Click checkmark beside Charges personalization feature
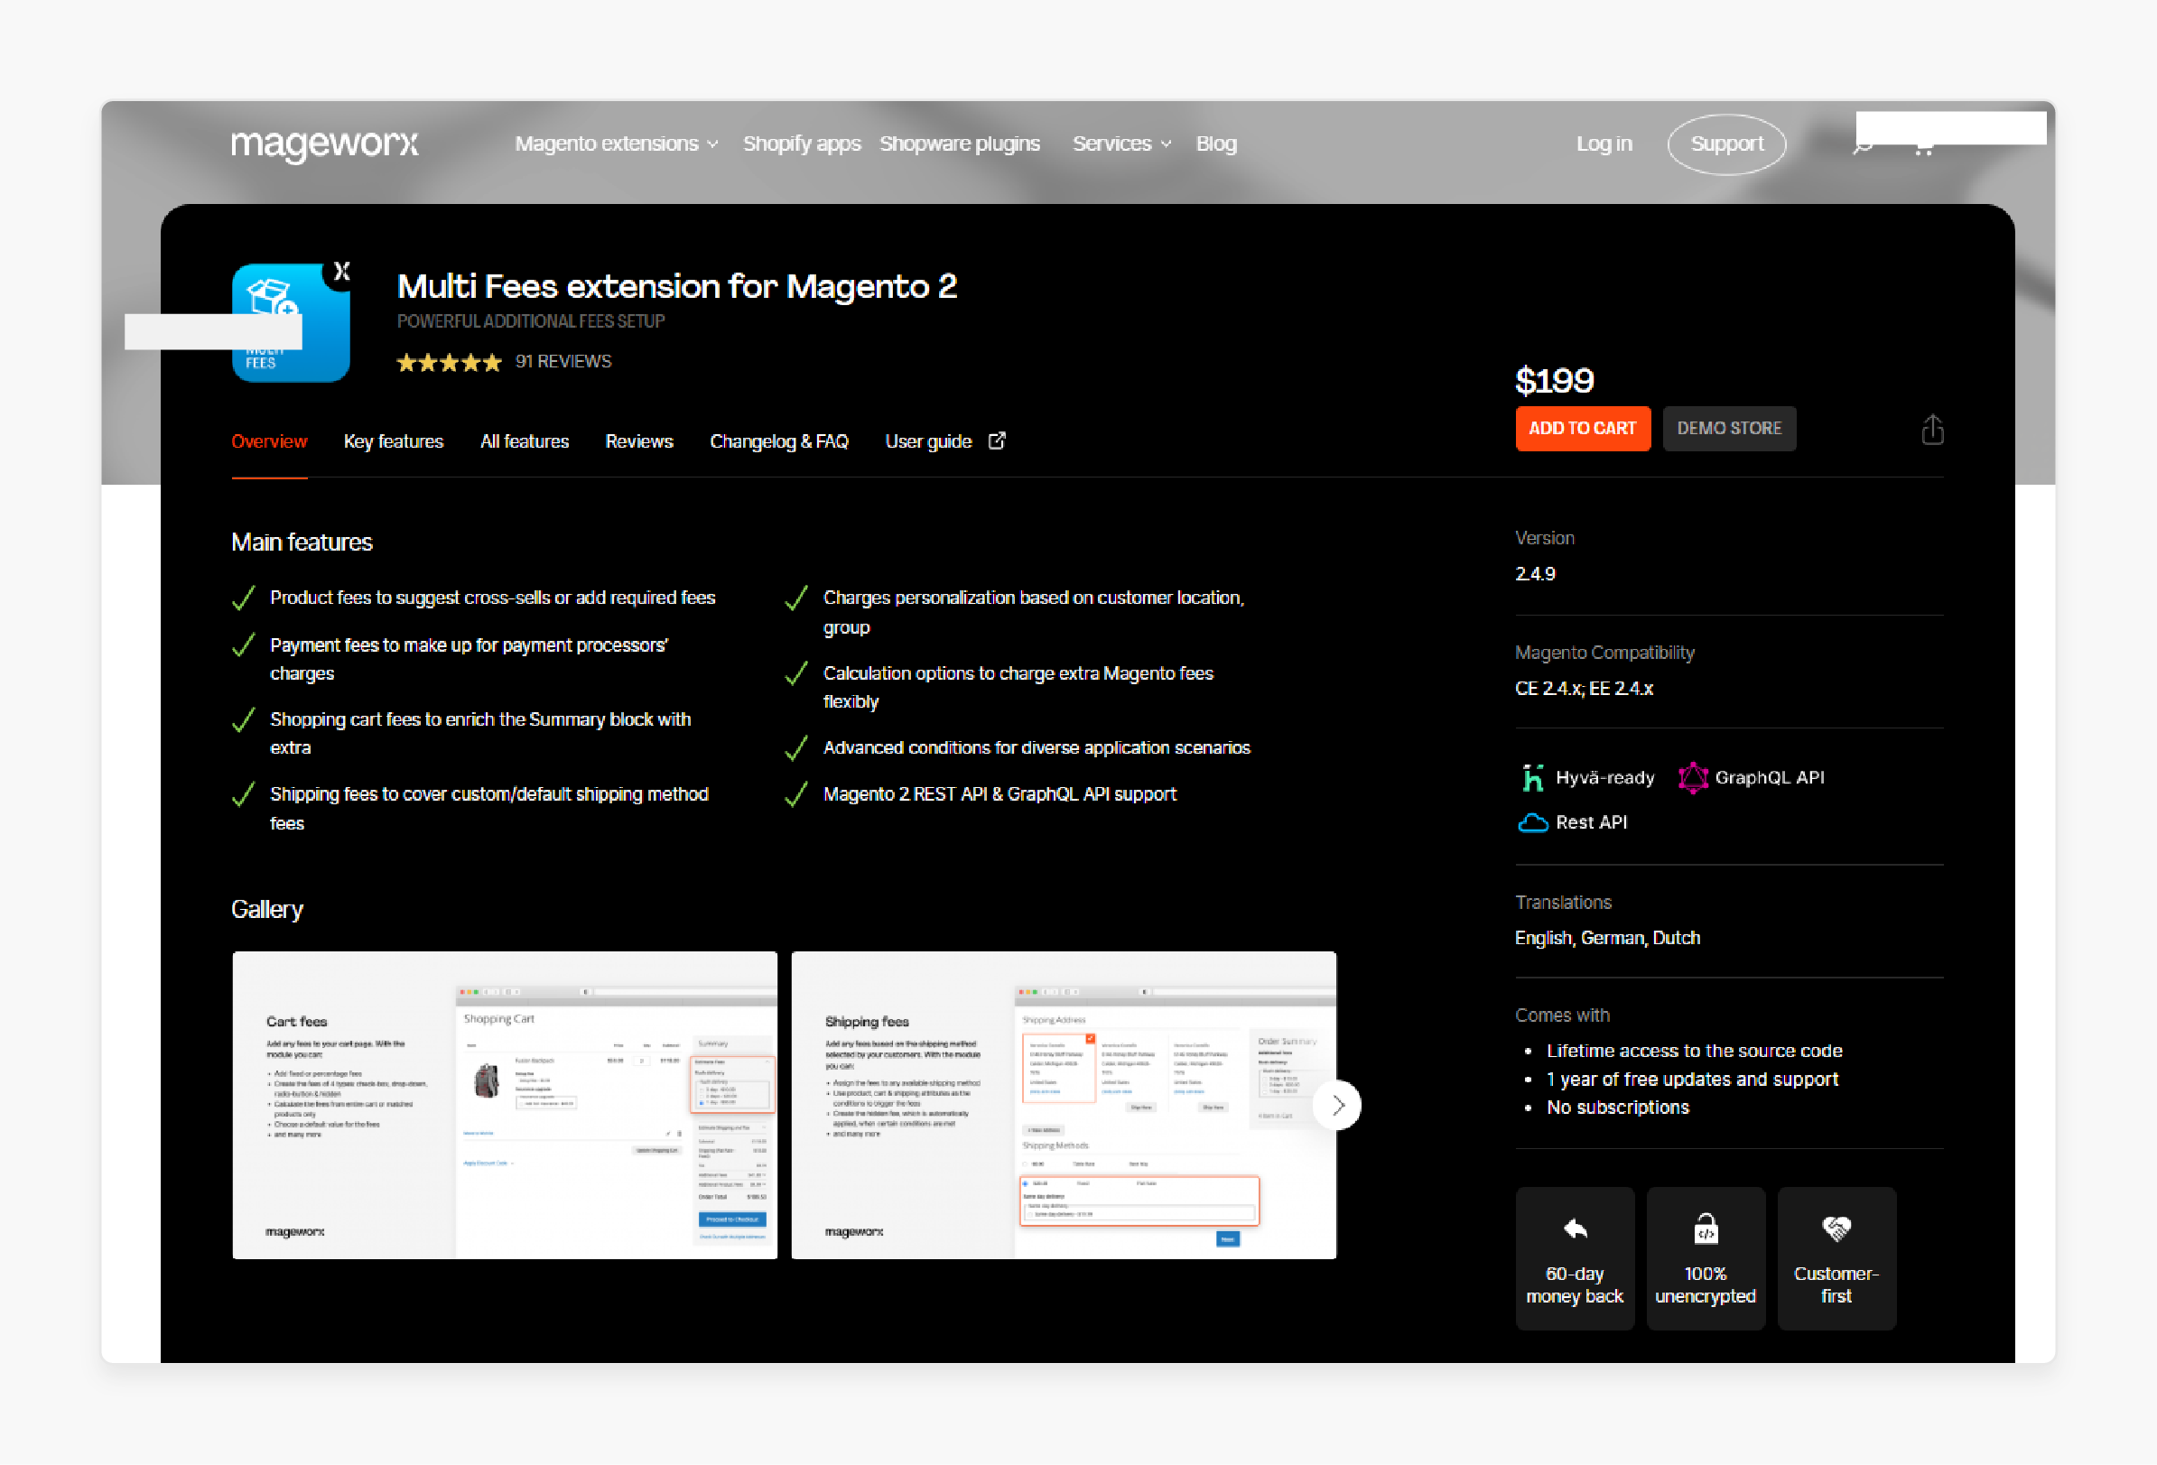Screen dimensions: 2157x1465 point(796,598)
